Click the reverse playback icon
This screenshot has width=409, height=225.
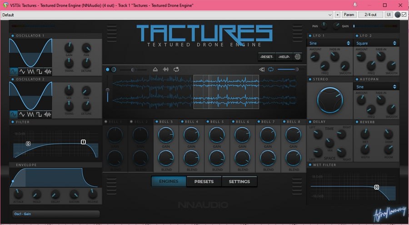pos(262,69)
